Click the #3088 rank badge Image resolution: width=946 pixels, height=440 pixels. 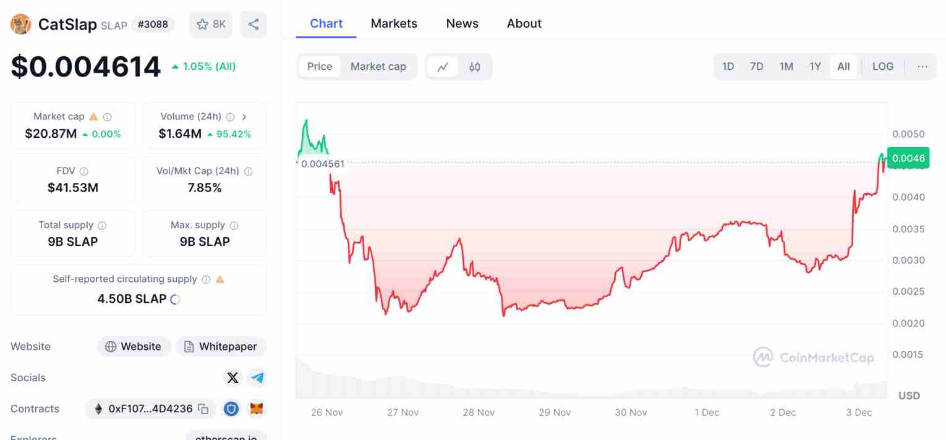point(153,25)
